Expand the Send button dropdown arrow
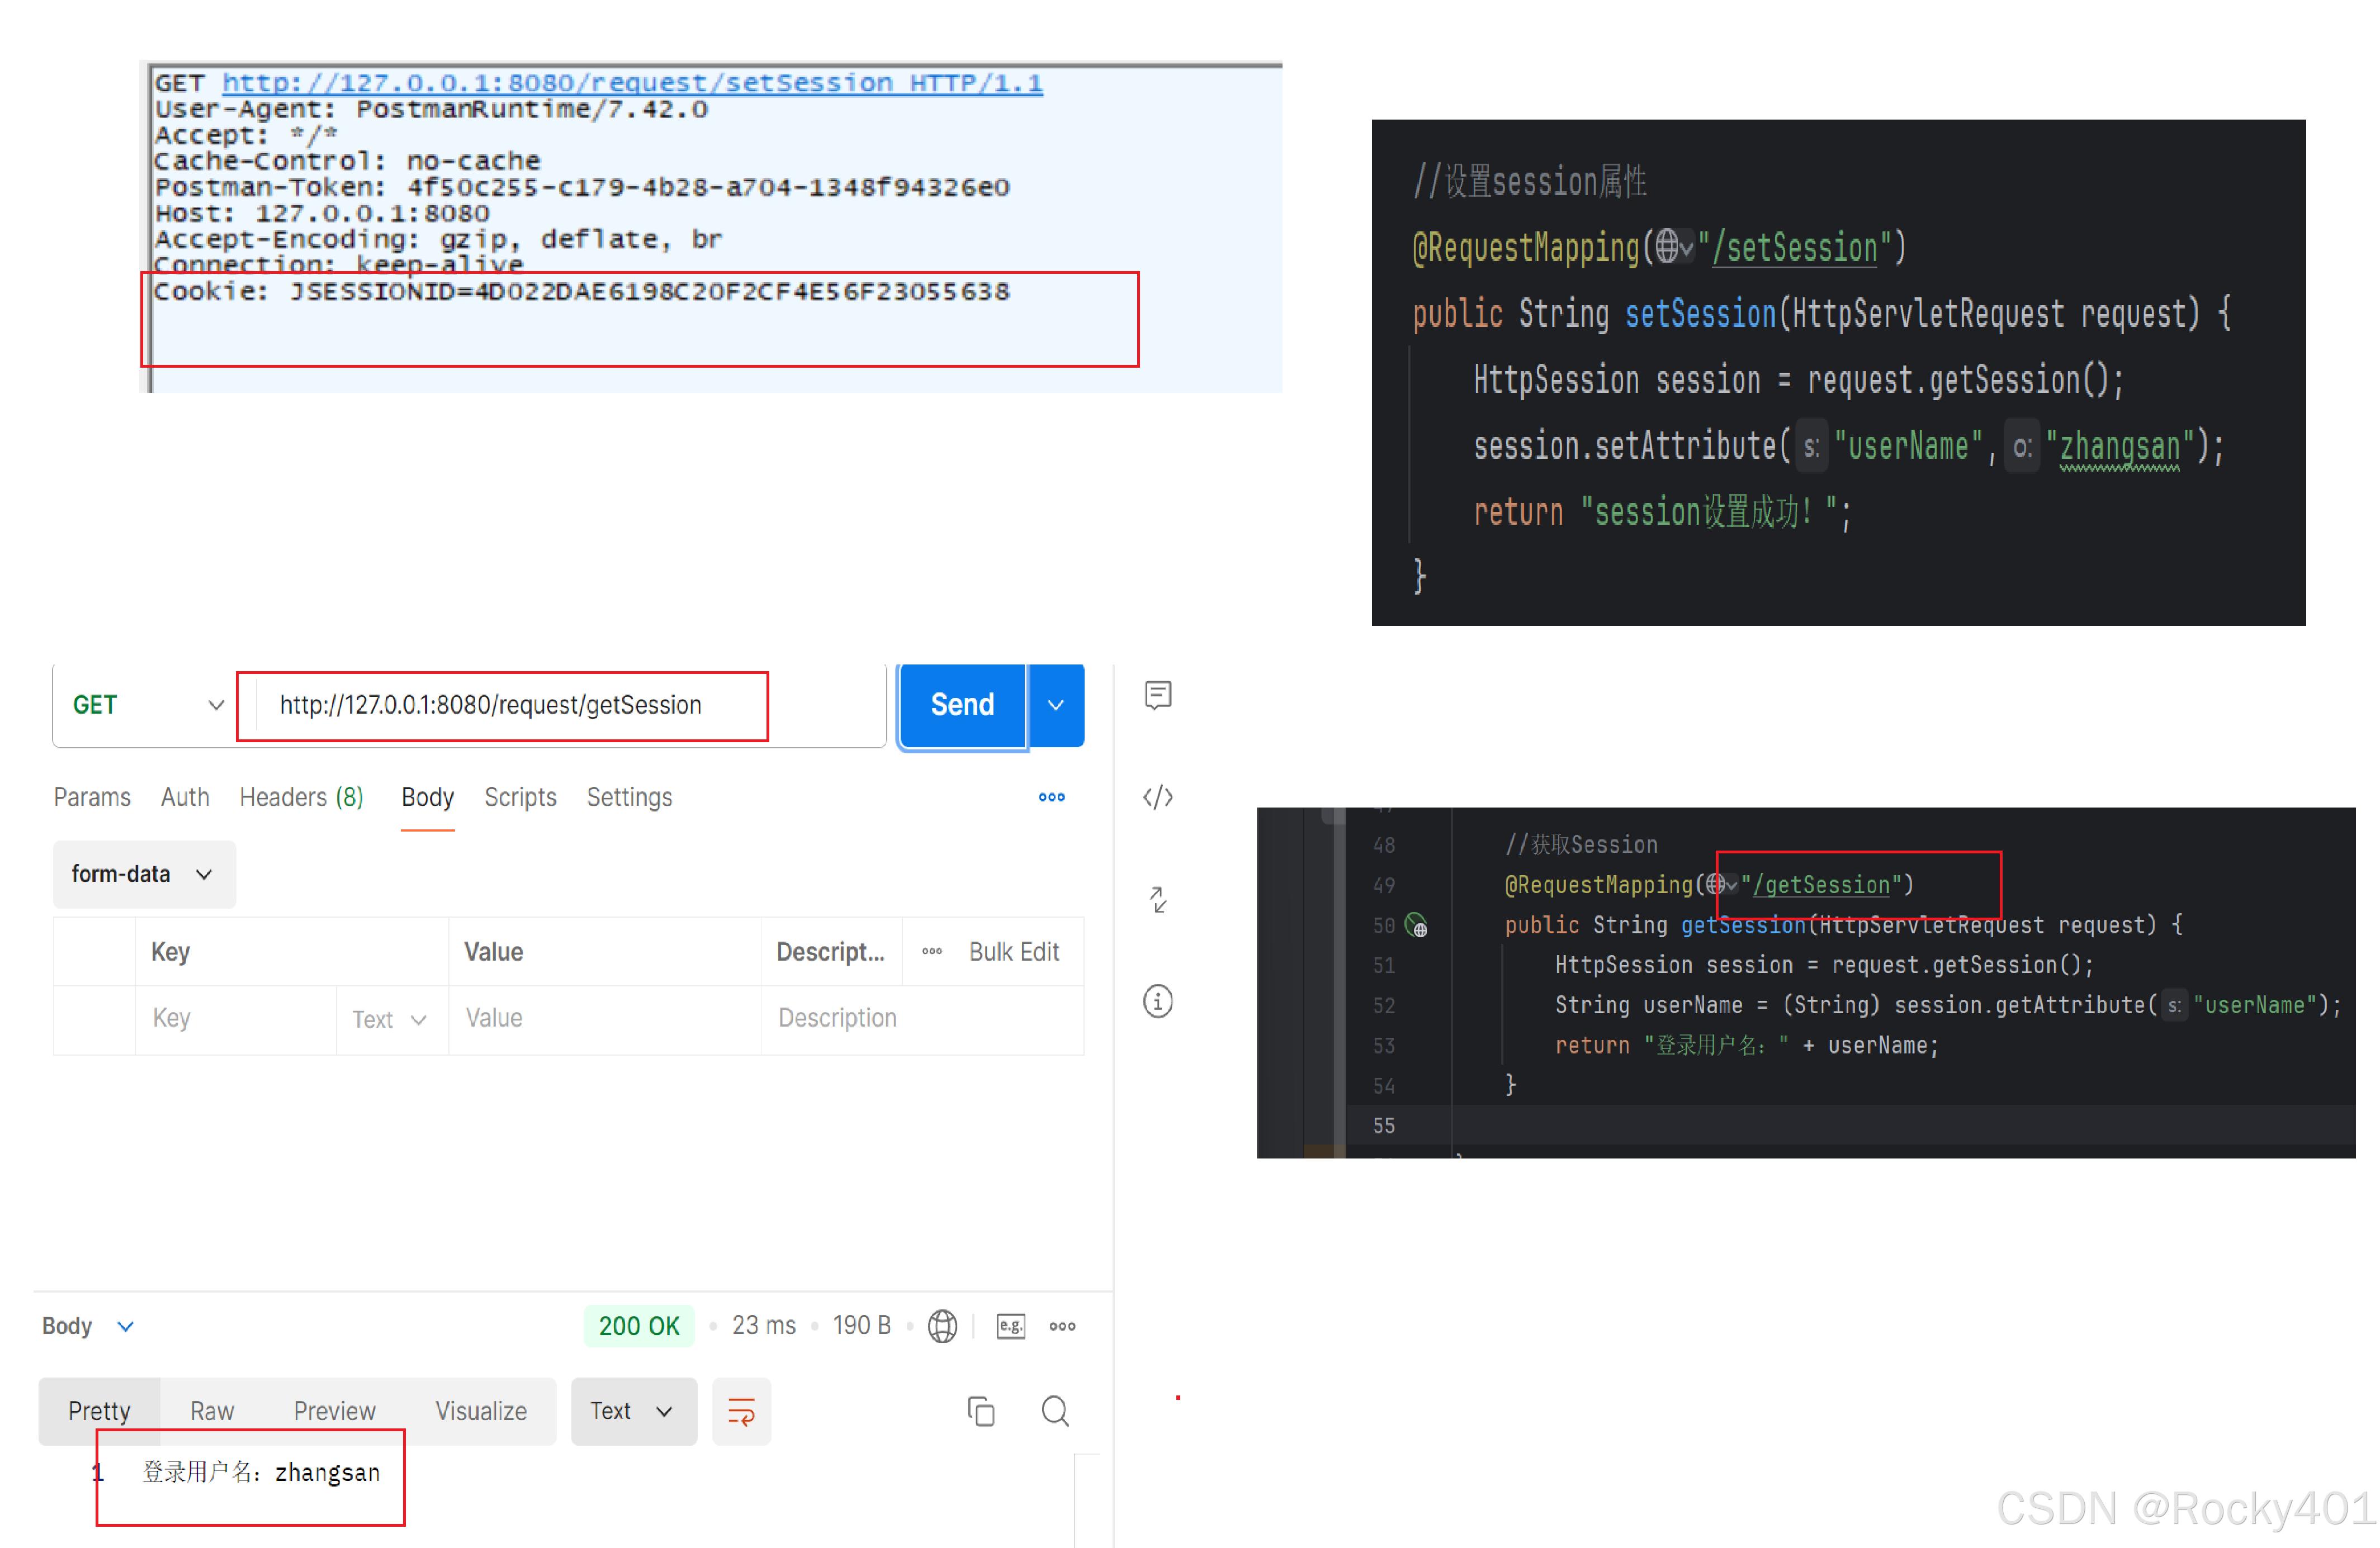2380x1548 pixels. coord(1055,706)
